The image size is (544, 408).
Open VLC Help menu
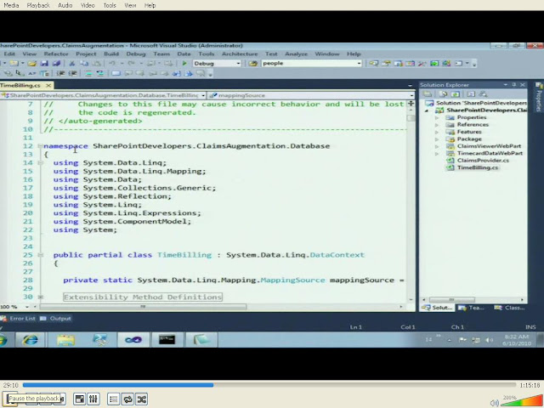coord(150,5)
